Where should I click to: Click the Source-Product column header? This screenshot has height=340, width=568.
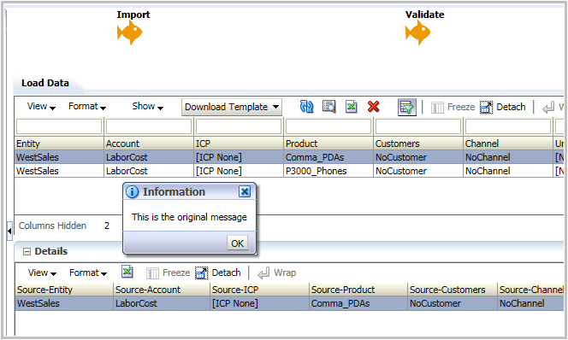[358, 290]
